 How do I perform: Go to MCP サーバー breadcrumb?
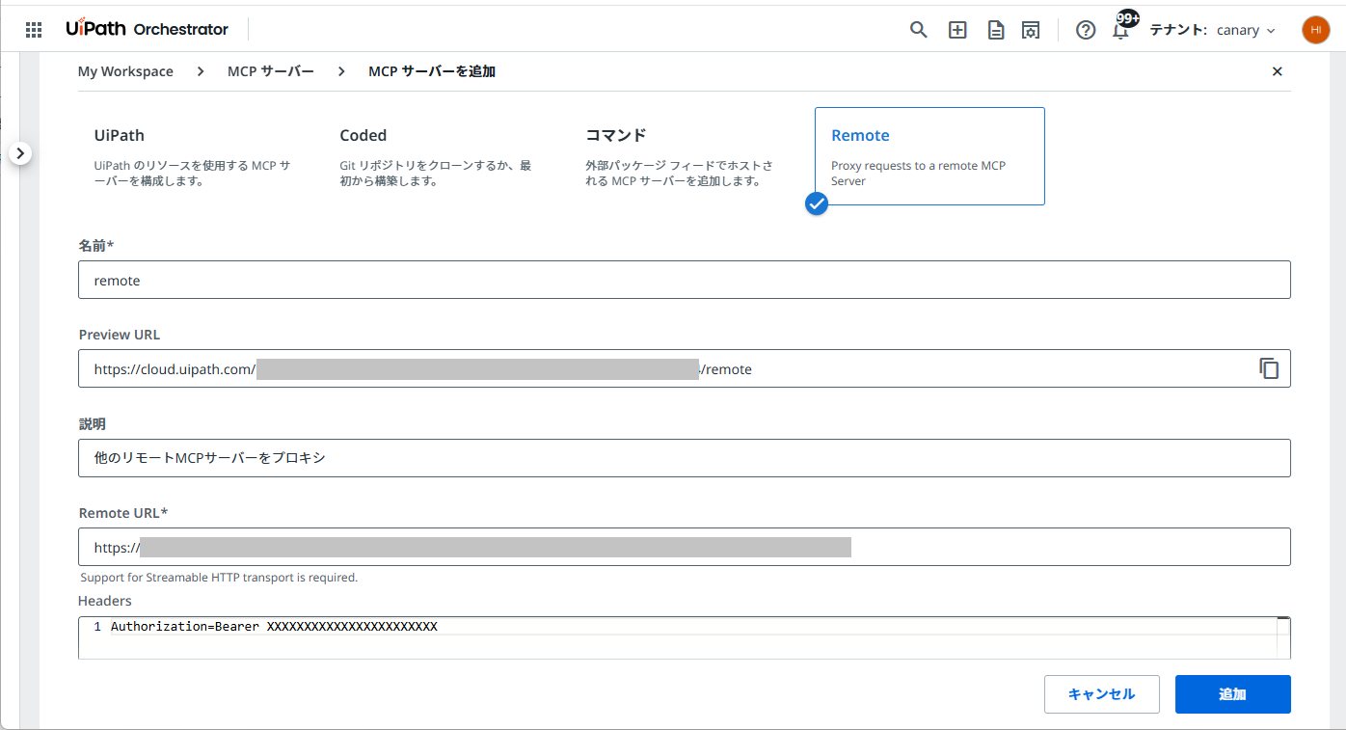pos(271,71)
